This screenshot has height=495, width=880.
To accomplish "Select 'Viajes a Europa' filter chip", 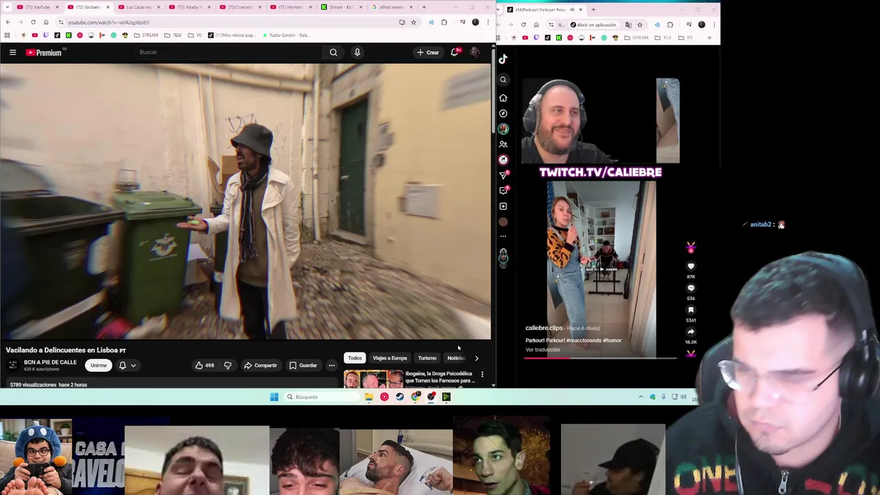I will pos(390,358).
